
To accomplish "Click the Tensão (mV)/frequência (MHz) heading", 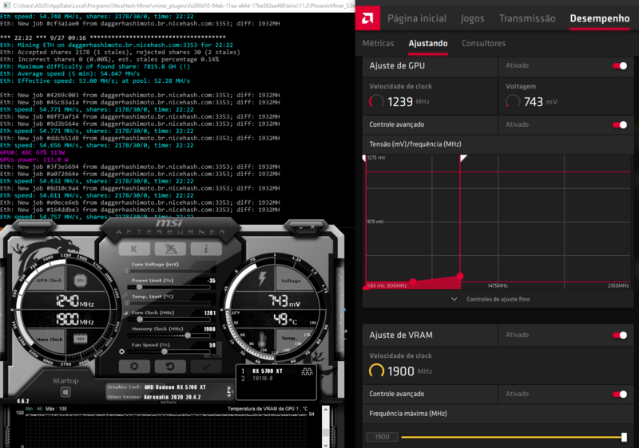I will coord(415,144).
